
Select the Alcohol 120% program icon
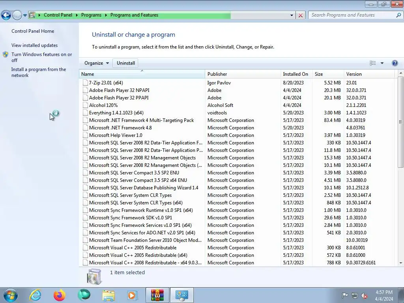85,105
